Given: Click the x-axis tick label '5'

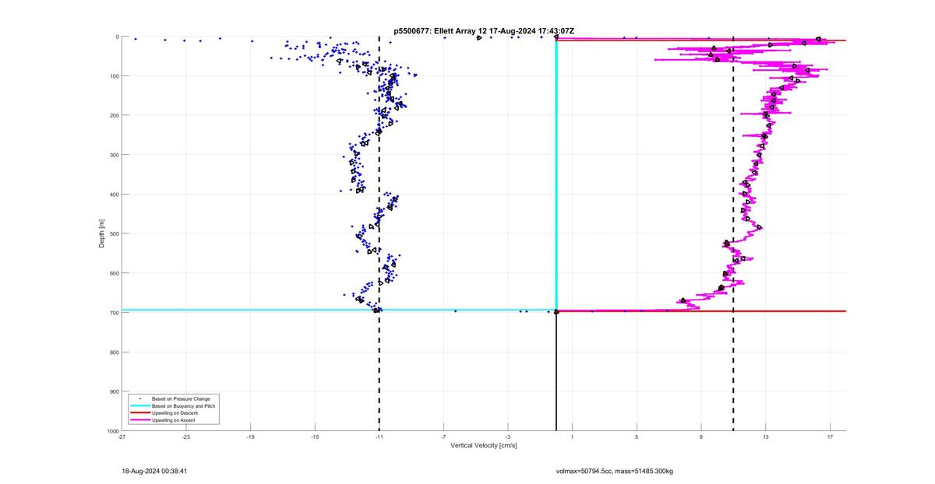Looking at the screenshot, I should point(637,437).
